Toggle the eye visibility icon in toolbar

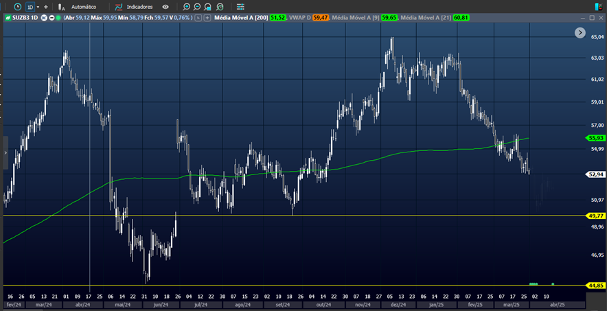coord(165,6)
